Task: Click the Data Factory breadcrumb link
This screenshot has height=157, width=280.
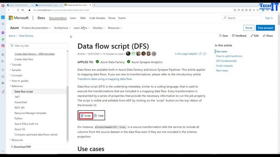Action: 26,36
